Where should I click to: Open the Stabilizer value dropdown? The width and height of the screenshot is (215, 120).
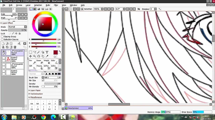tap(155, 9)
